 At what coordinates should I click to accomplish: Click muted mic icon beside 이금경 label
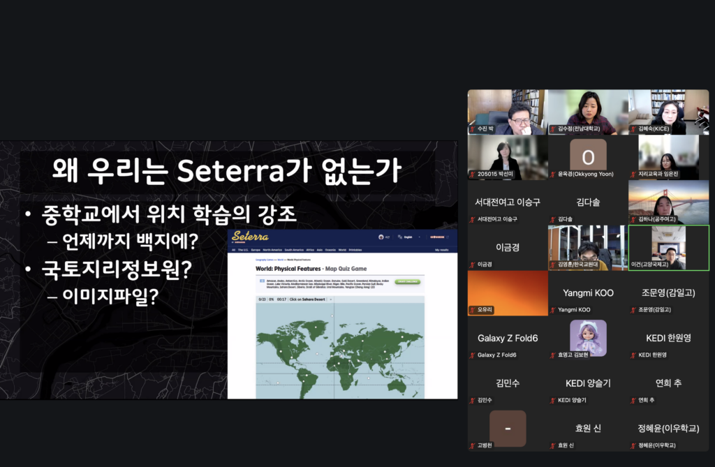473,265
